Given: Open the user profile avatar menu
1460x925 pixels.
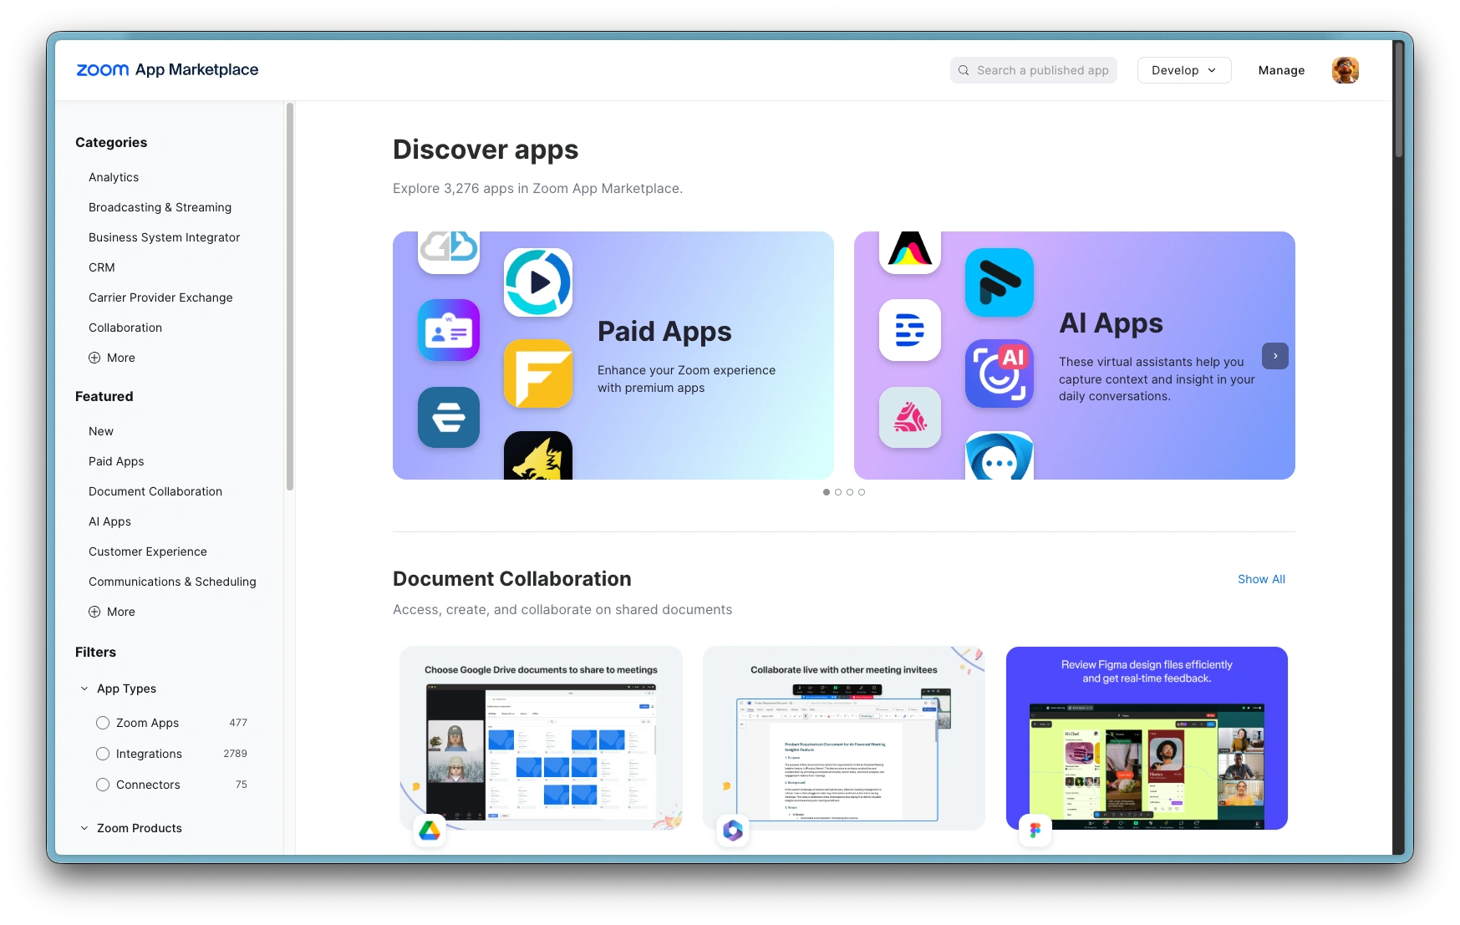Looking at the screenshot, I should click(1345, 70).
